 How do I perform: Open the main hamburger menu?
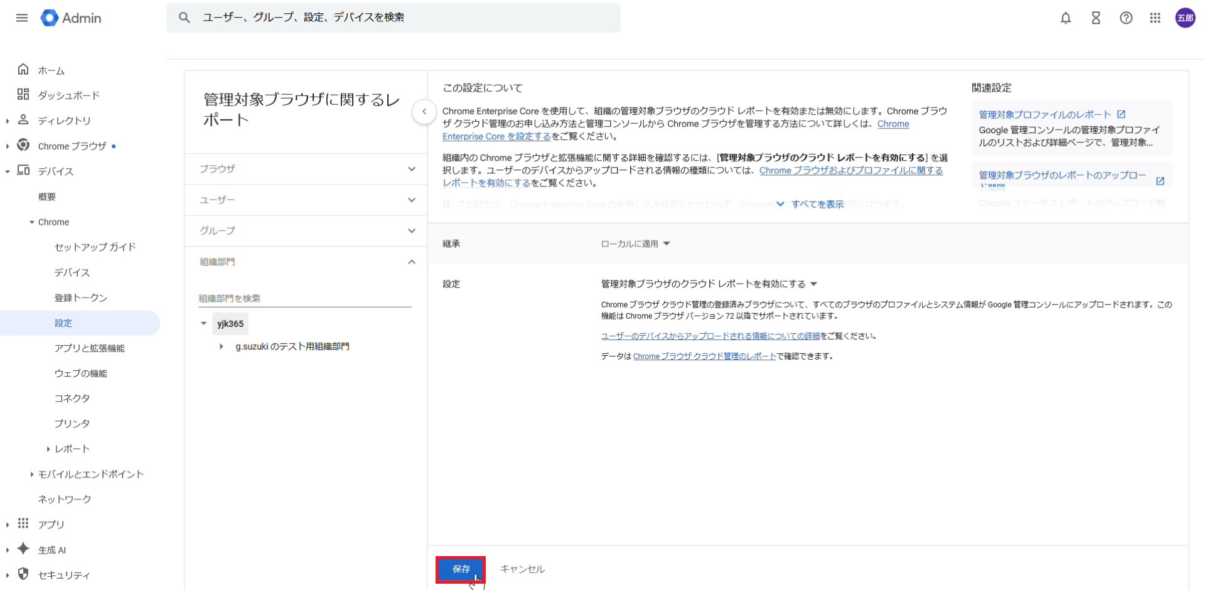click(x=22, y=18)
